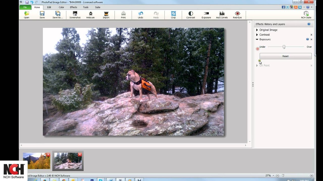This screenshot has width=323, height=181.
Task: Open help for the Exposure effect
Action: tap(307, 39)
